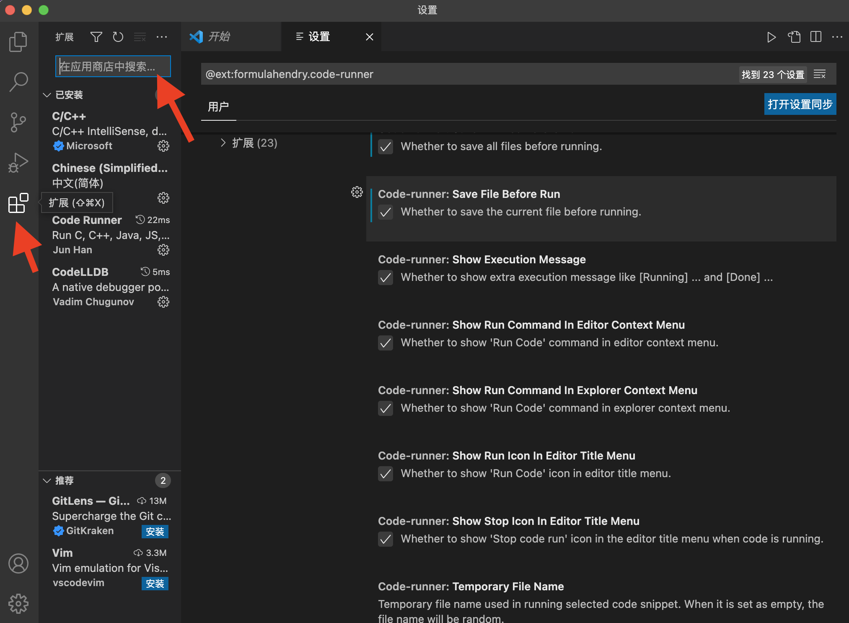
Task: Open Settings JSON file icon
Action: click(x=794, y=37)
